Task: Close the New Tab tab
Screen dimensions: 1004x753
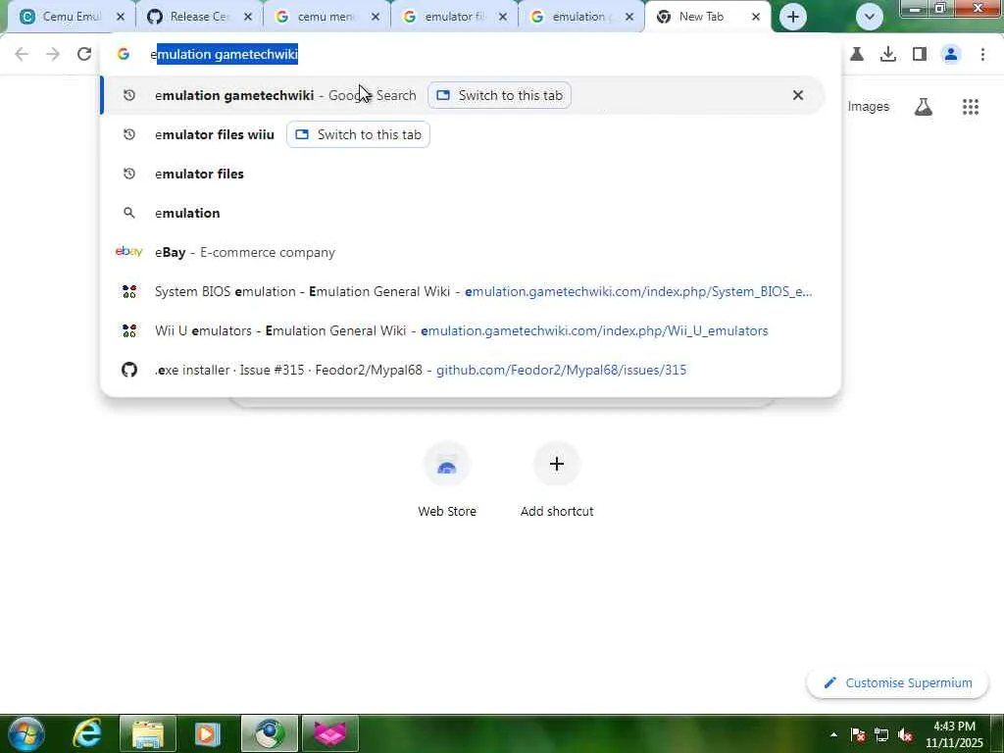Action: [x=756, y=18]
